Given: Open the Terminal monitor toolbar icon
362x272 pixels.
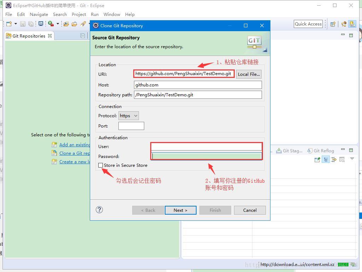Looking at the screenshot, I should (x=41, y=24).
